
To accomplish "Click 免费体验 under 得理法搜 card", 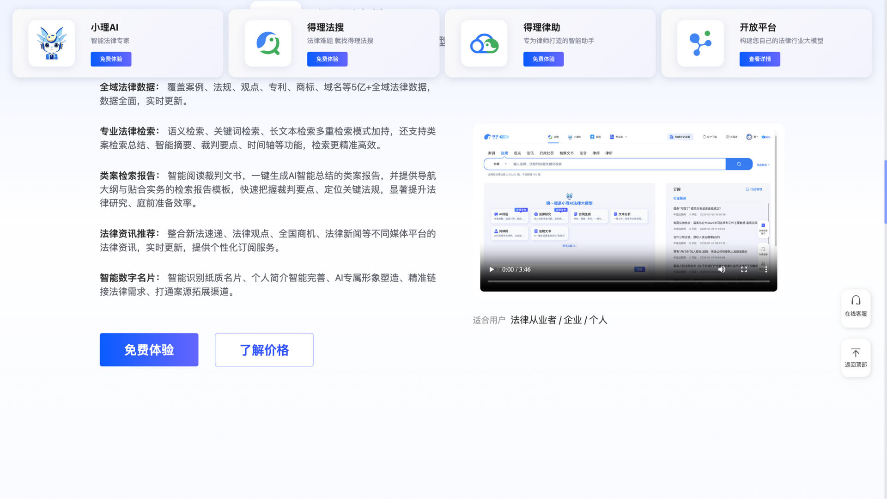I will point(327,59).
